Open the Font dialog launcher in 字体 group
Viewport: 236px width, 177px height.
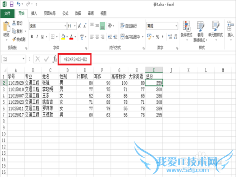click(x=86, y=48)
